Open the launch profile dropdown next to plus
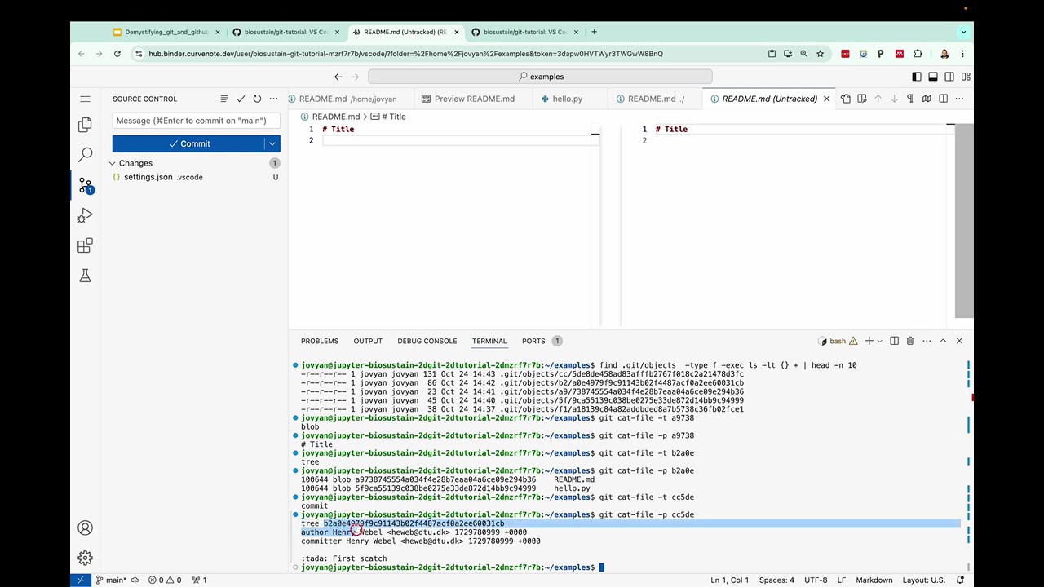Image resolution: width=1044 pixels, height=587 pixels. [879, 341]
